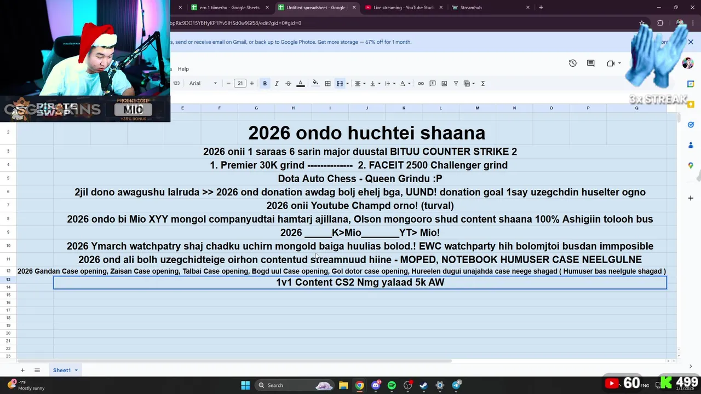The image size is (701, 394).
Task: Expand the merge cells dropdown arrow
Action: tap(347, 84)
